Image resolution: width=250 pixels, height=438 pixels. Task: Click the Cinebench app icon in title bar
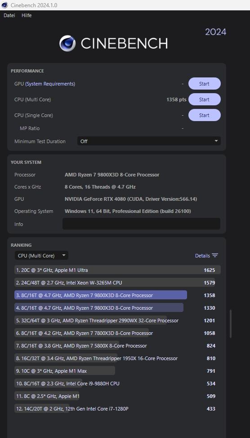click(5, 5)
